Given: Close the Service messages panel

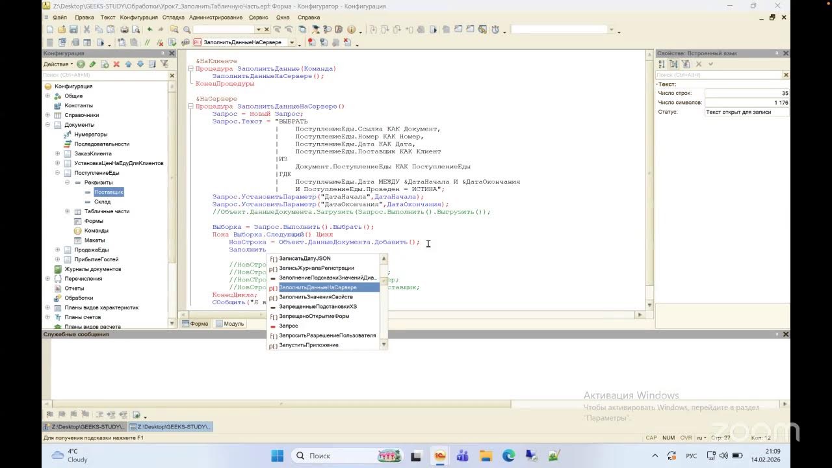Looking at the screenshot, I should [x=785, y=334].
